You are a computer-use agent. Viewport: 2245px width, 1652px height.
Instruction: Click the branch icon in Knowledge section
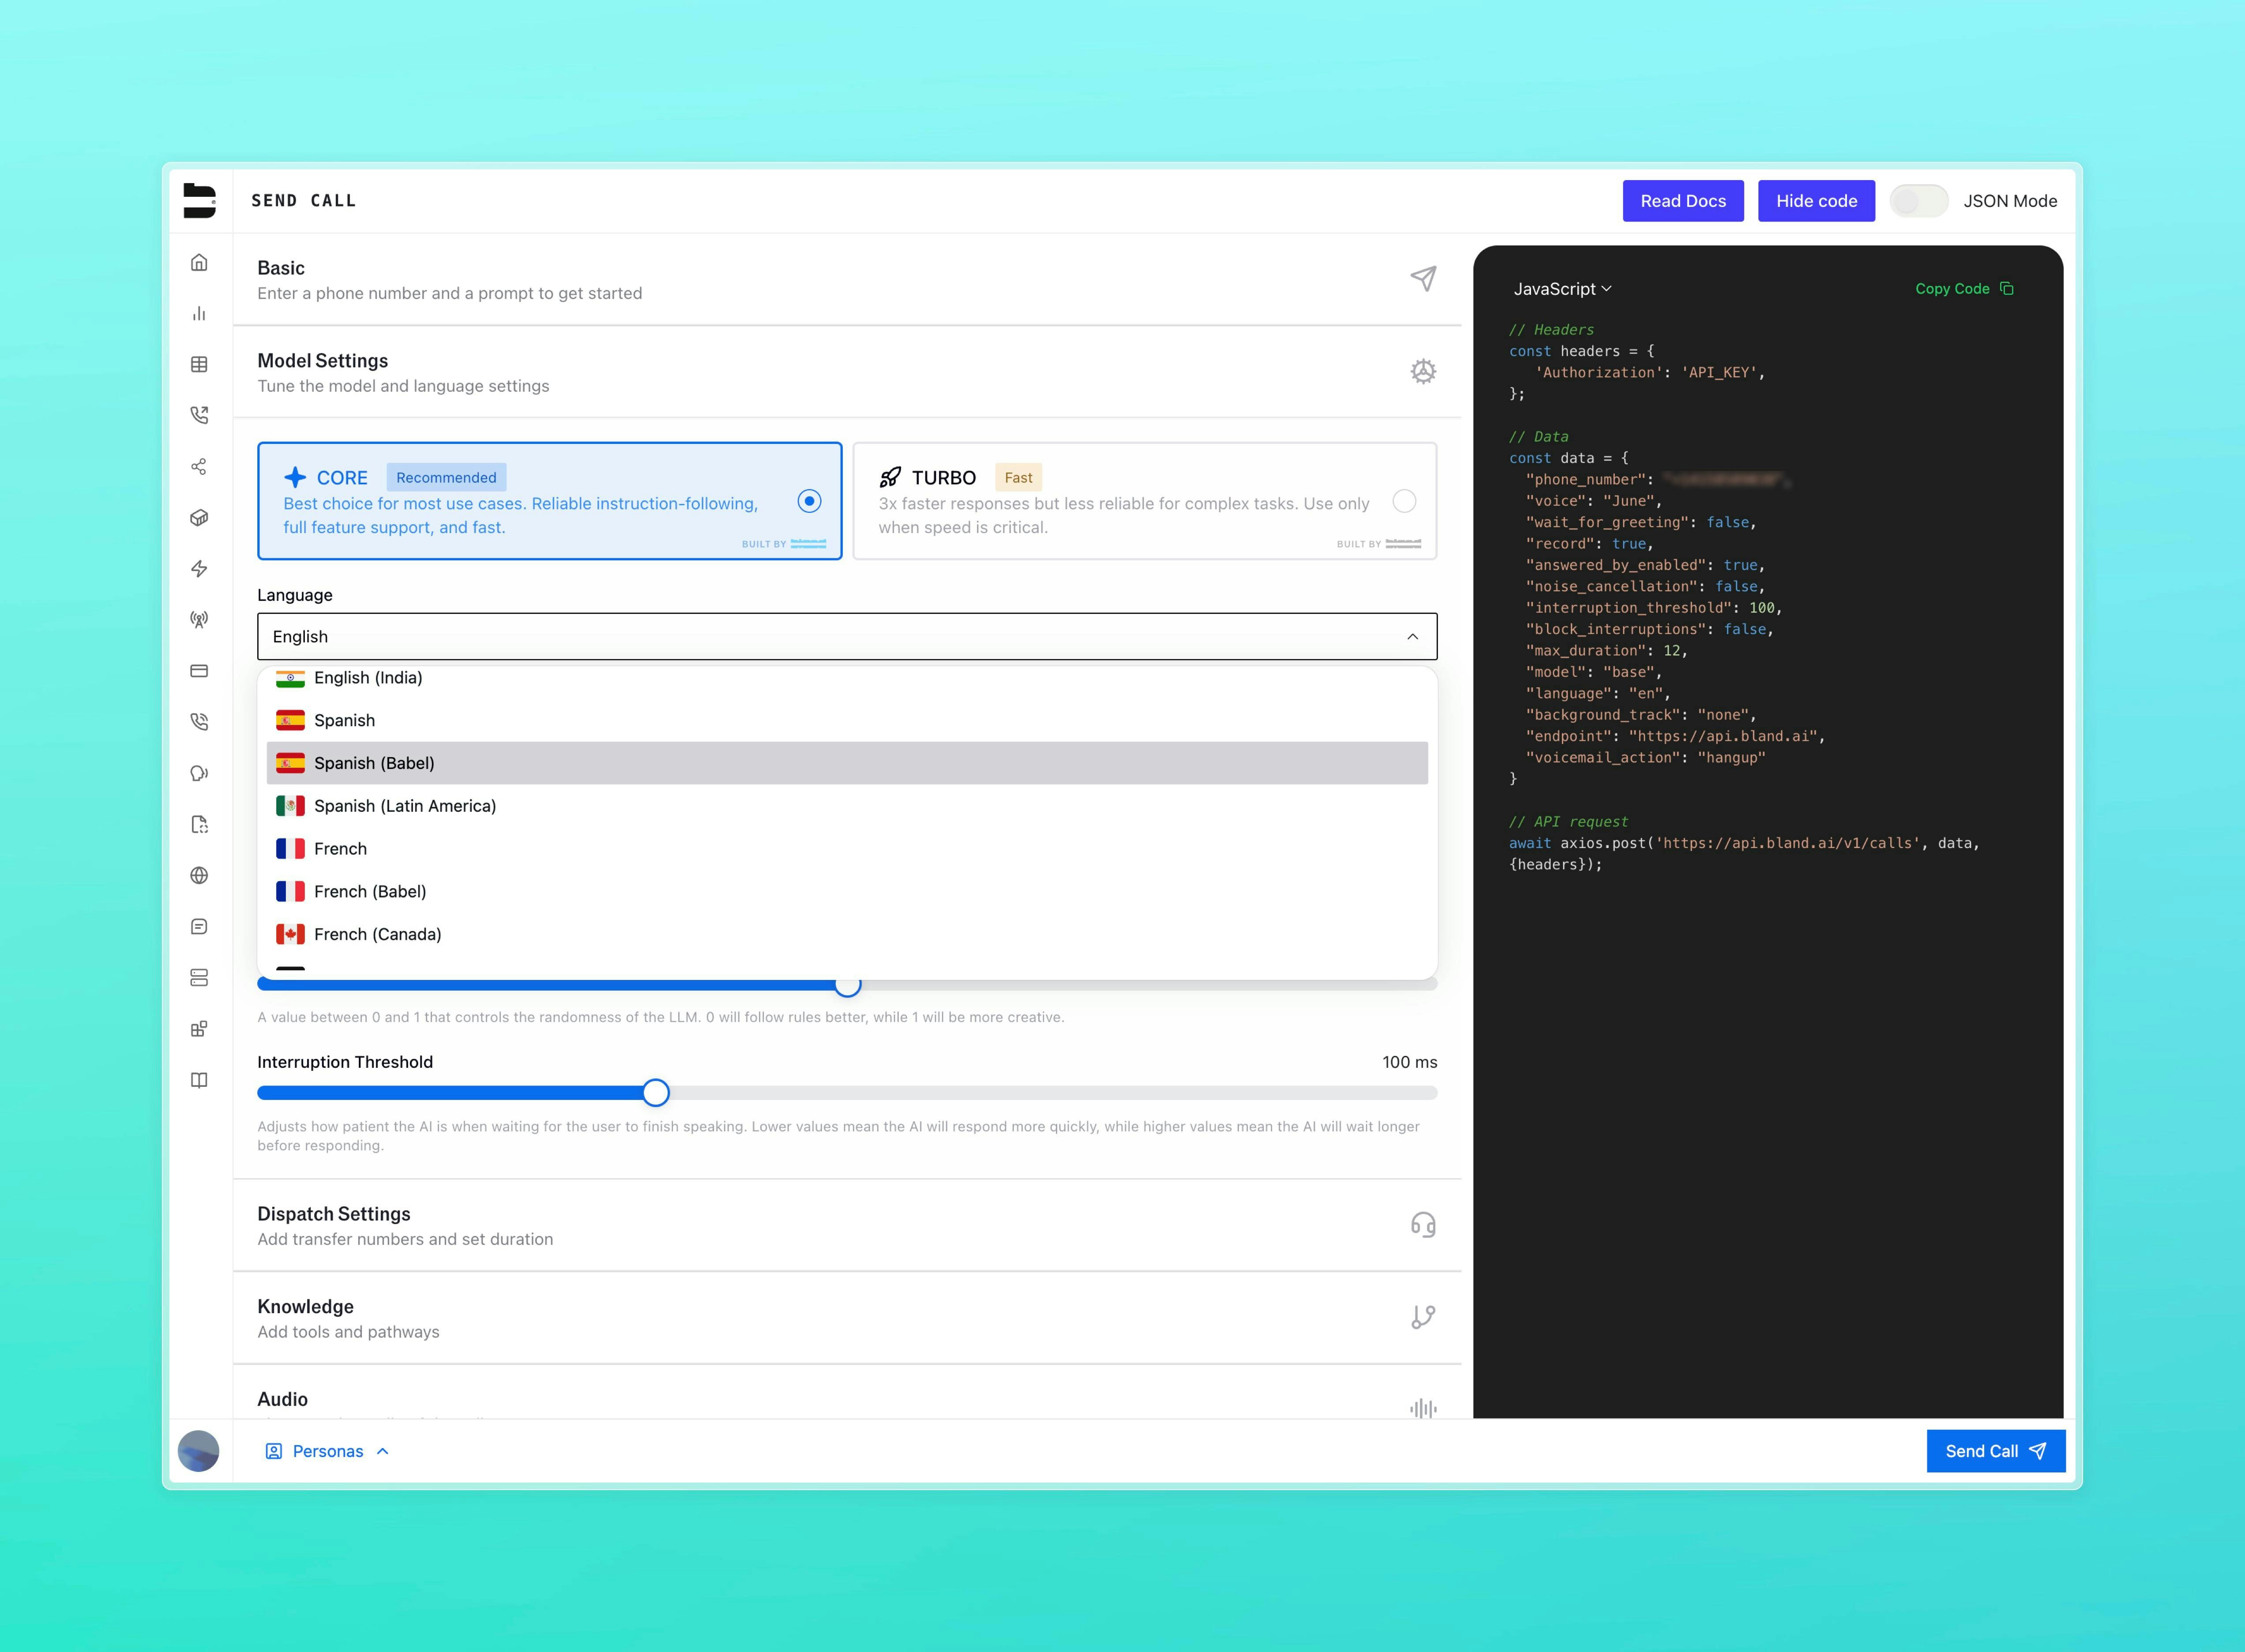click(1423, 1317)
